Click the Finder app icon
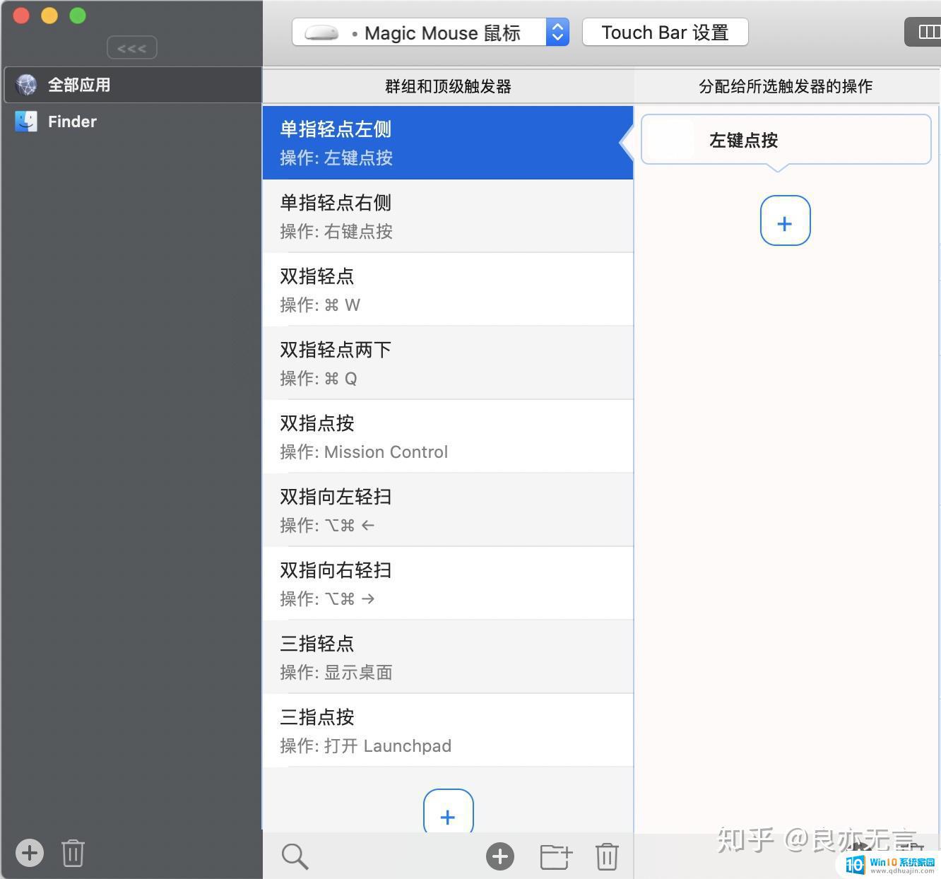941x879 pixels. (x=26, y=122)
